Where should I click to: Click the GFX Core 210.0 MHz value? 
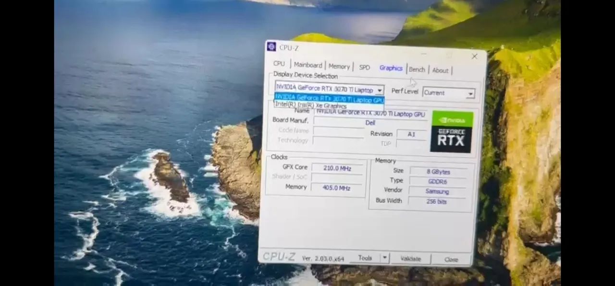(x=337, y=168)
